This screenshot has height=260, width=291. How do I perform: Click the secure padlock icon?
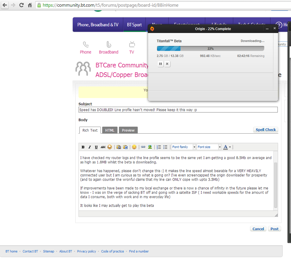[x=39, y=5]
